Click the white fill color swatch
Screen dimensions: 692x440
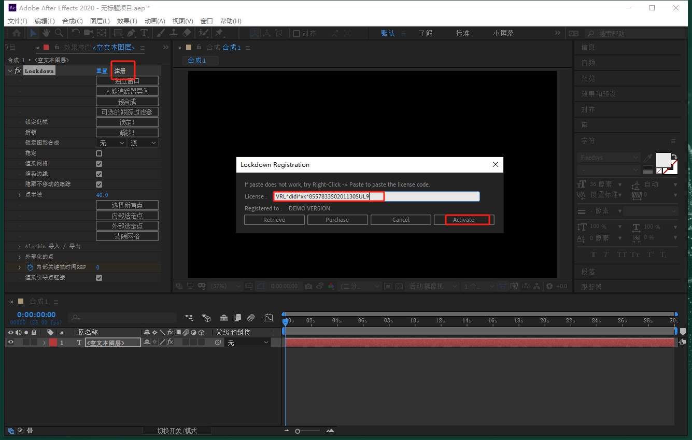(x=663, y=160)
